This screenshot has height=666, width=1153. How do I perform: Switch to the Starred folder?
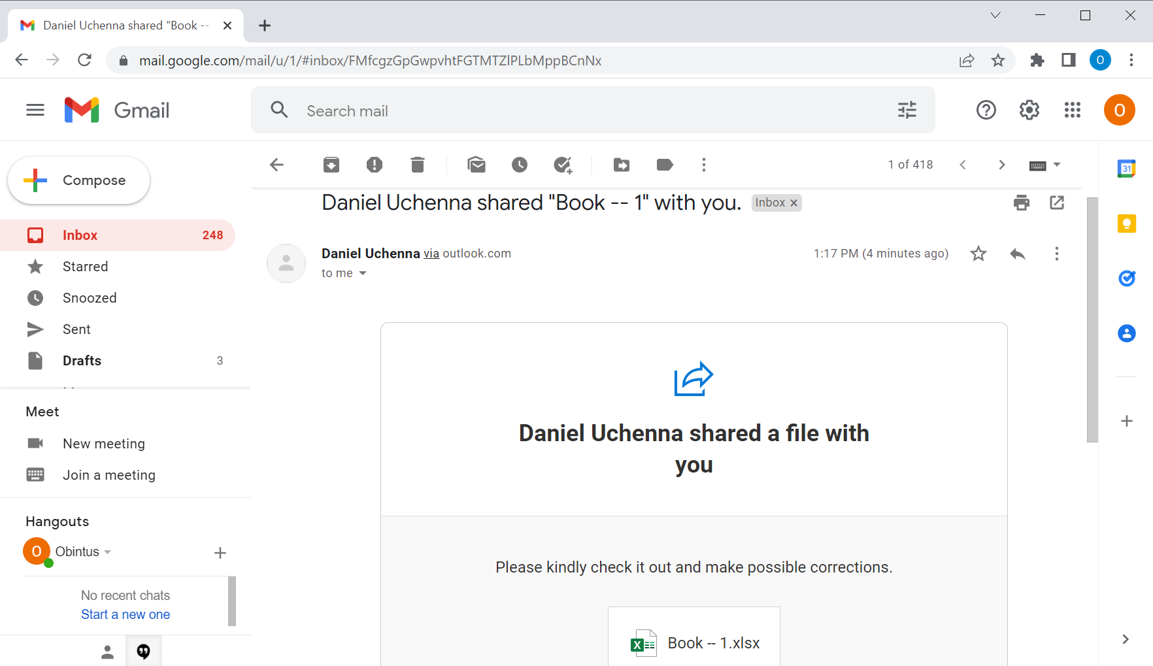[x=85, y=266]
